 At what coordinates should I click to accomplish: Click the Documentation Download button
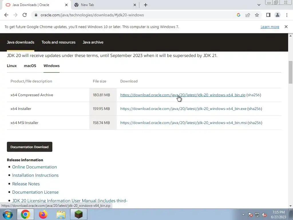[x=29, y=147]
